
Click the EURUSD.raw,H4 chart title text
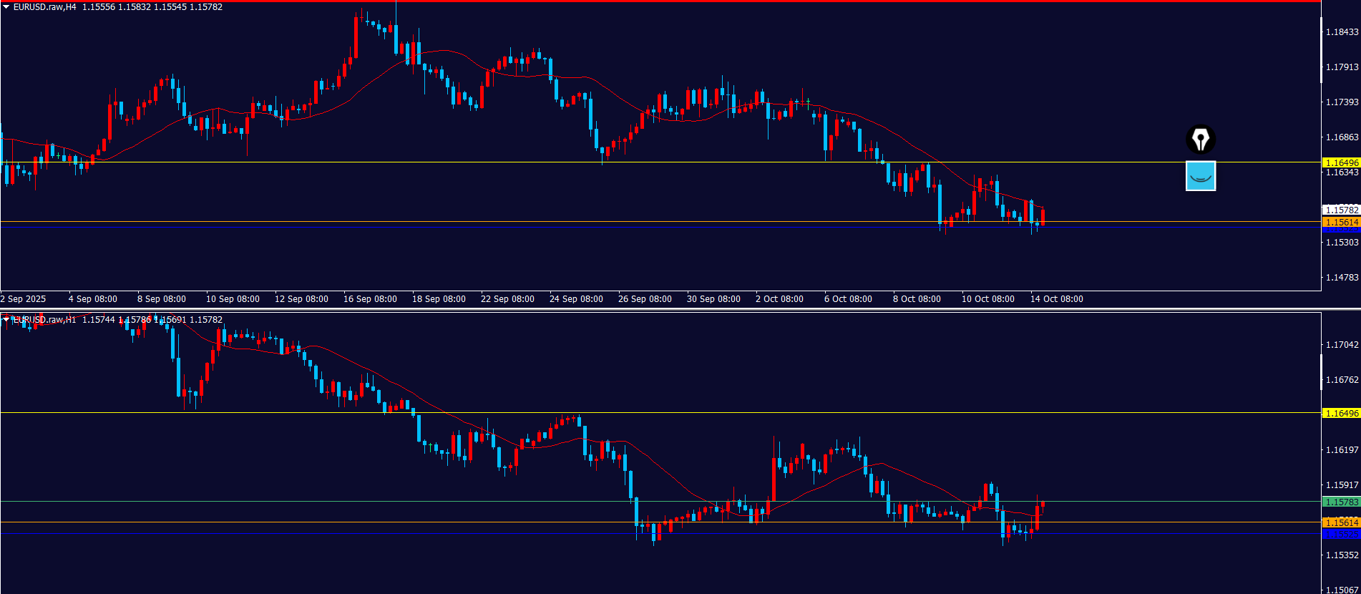point(44,7)
